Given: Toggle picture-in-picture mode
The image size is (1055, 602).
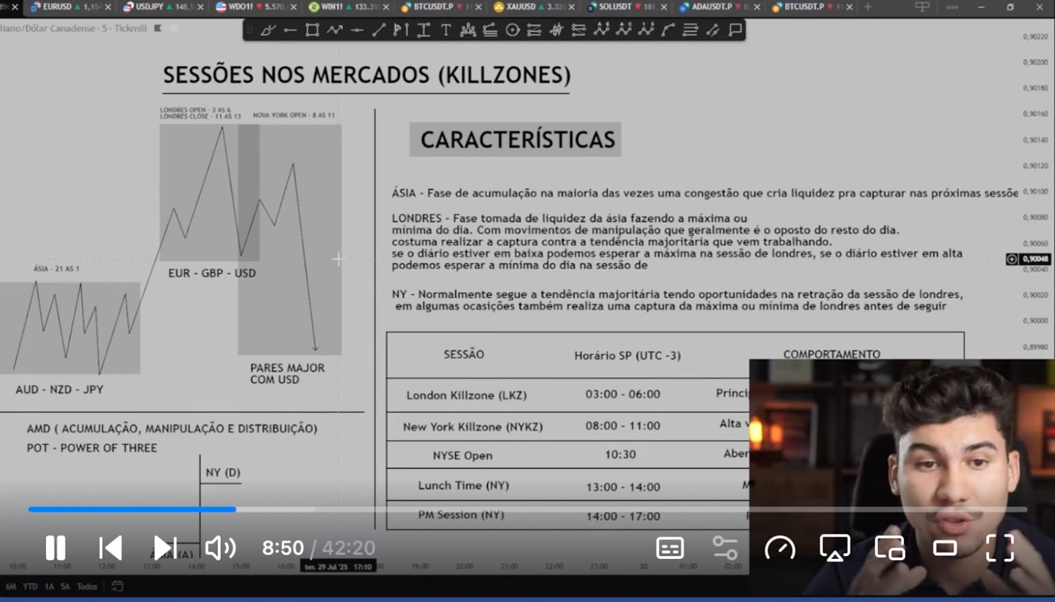Looking at the screenshot, I should [x=890, y=548].
